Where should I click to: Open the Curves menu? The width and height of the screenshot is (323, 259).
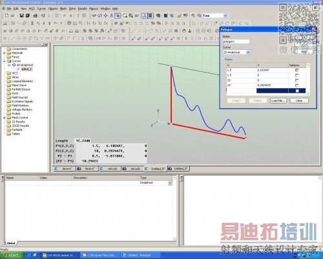[41, 8]
